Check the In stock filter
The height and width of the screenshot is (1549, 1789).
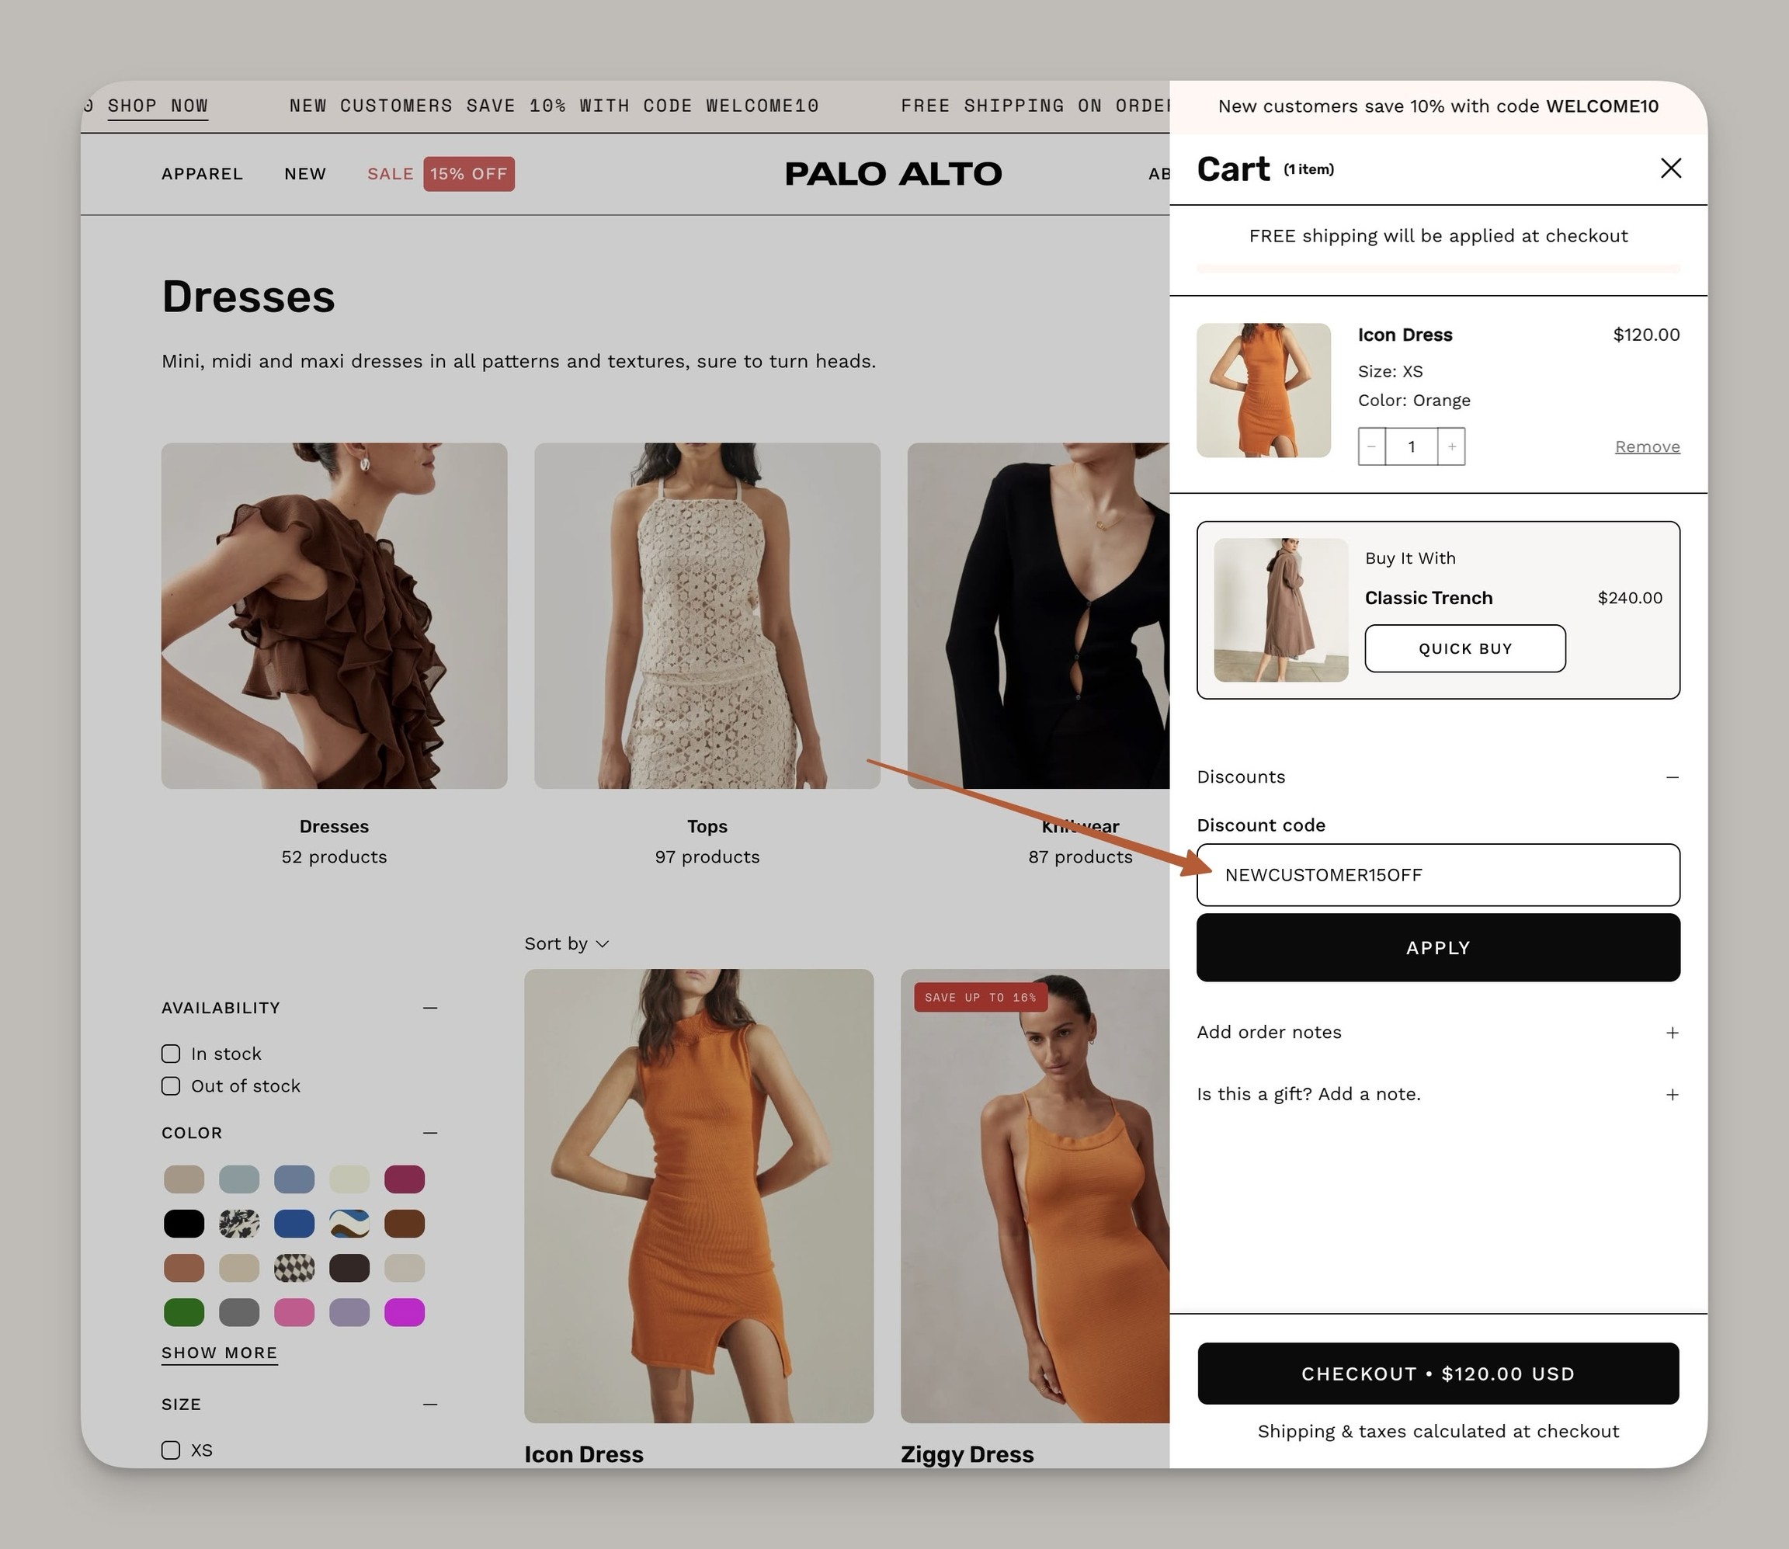click(171, 1054)
